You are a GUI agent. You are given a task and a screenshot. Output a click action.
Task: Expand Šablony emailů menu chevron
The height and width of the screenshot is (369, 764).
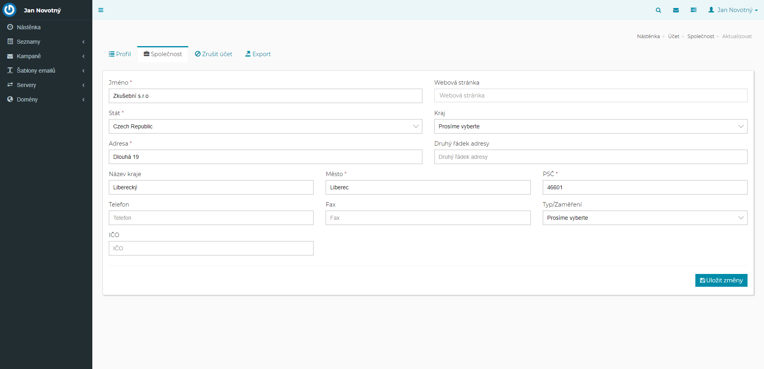click(x=84, y=71)
